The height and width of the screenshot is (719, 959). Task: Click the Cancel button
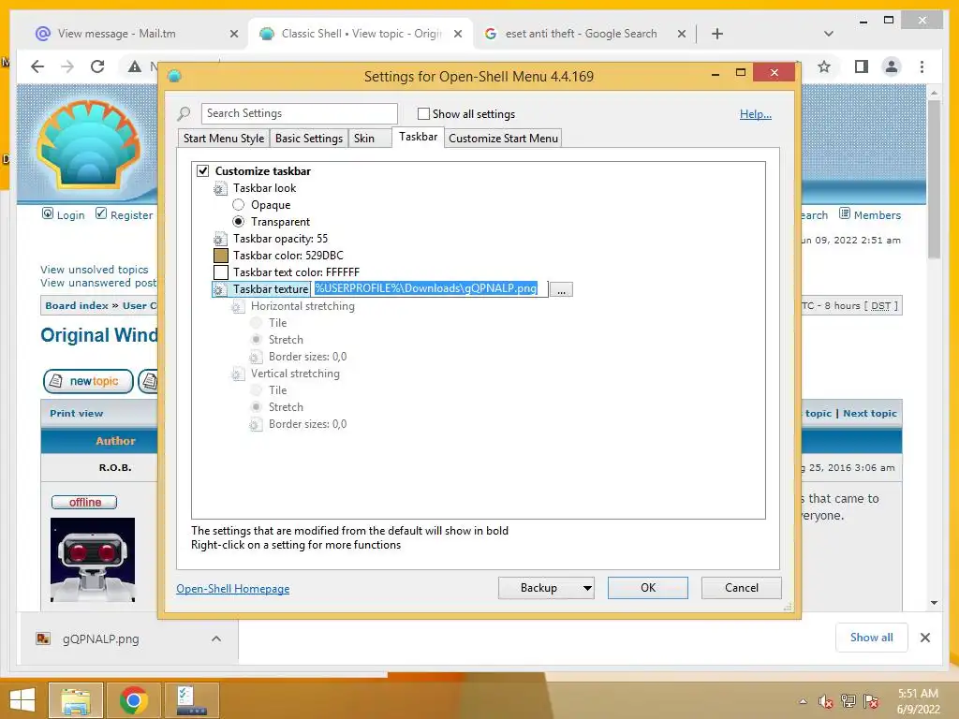coord(742,588)
